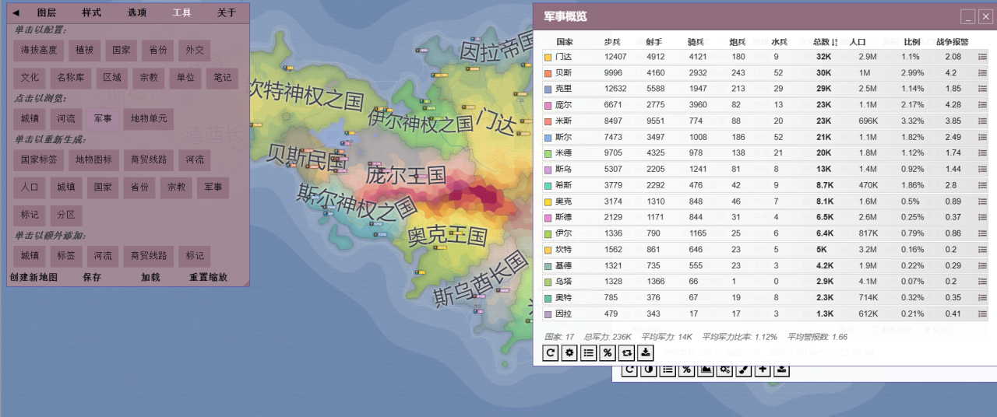Refresh the military overview table

click(x=551, y=353)
